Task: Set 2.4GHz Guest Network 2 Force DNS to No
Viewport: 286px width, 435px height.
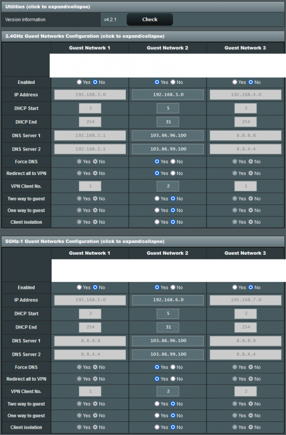Action: 173,161
